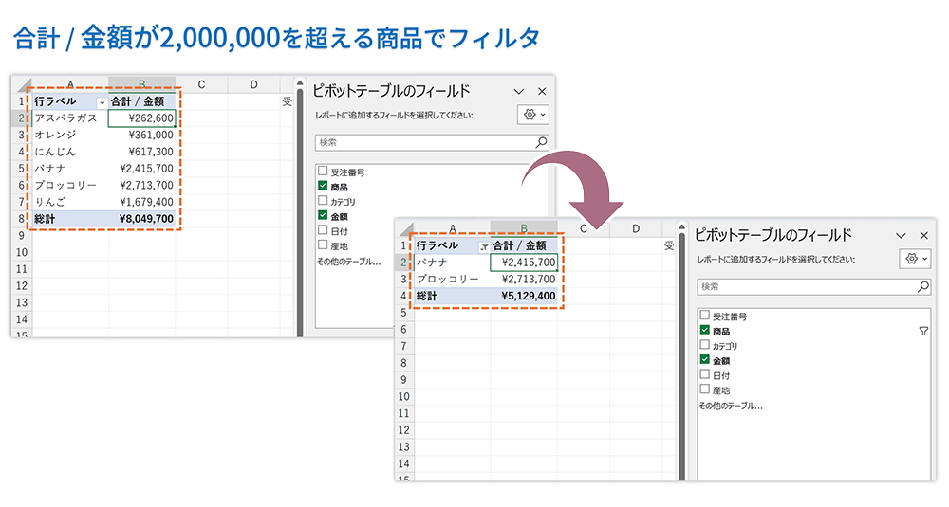Open filtered 行ラベル dropdown in the right table

pos(484,245)
